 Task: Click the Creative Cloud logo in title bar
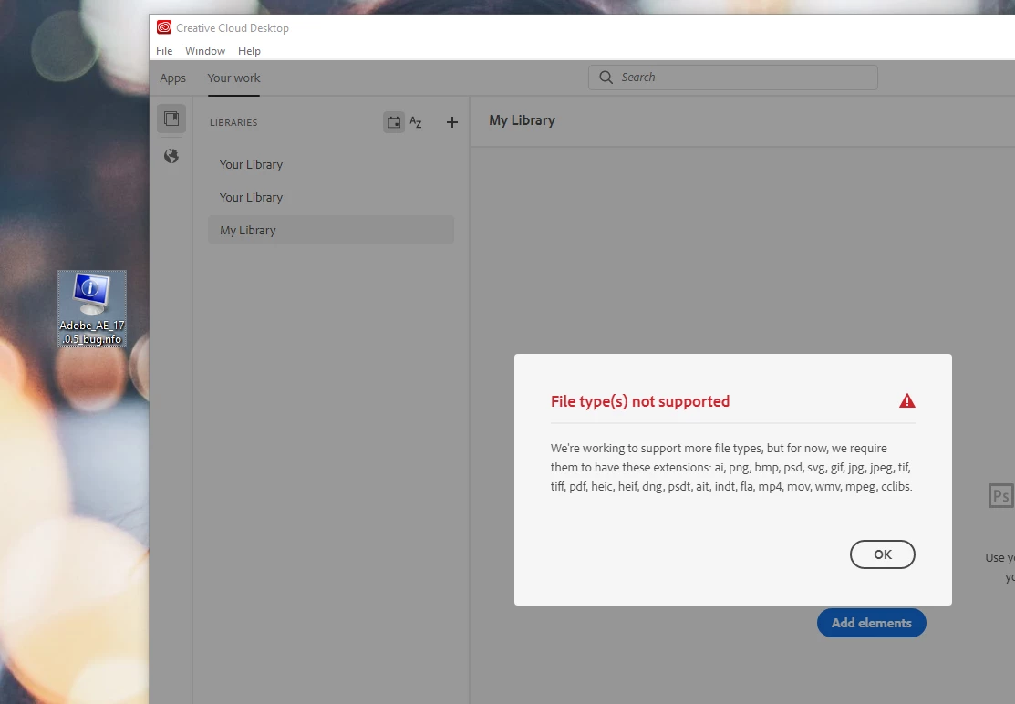click(x=164, y=27)
